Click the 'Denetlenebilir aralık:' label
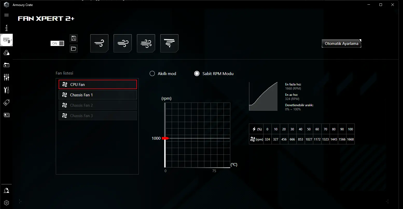Screen dimensions: 403x209 click(299, 105)
